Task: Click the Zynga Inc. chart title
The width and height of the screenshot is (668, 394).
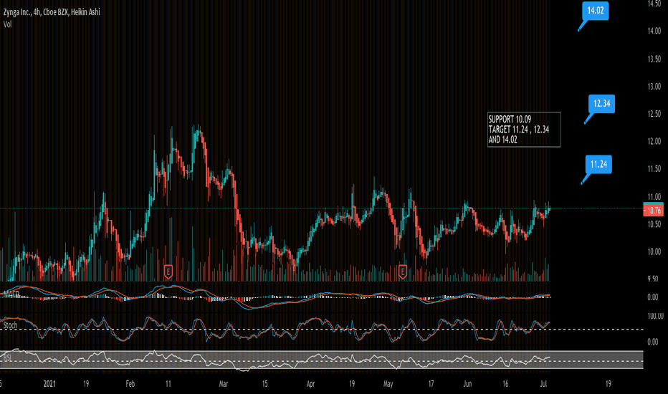Action: 52,12
